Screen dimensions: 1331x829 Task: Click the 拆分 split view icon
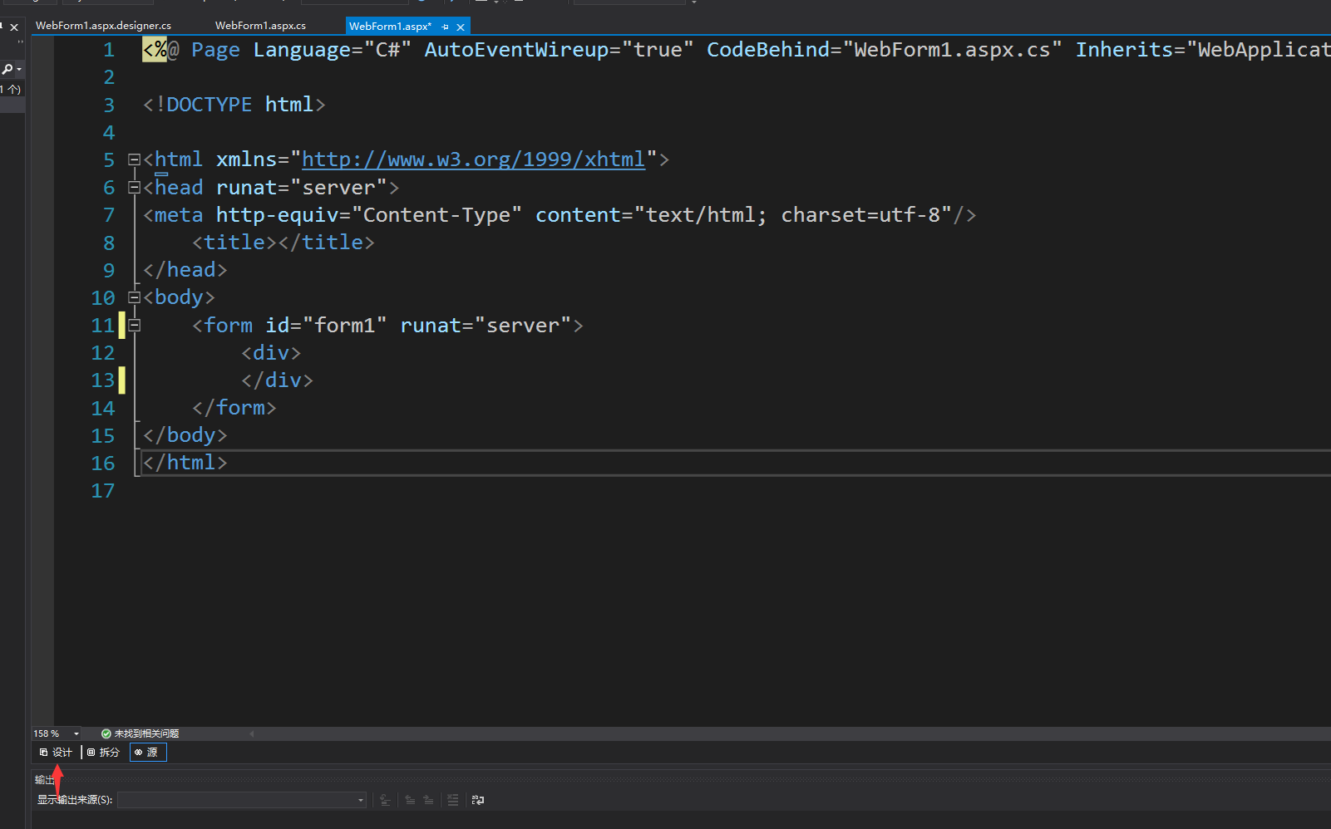tap(91, 752)
